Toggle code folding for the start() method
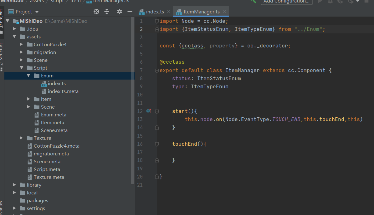 [157, 111]
